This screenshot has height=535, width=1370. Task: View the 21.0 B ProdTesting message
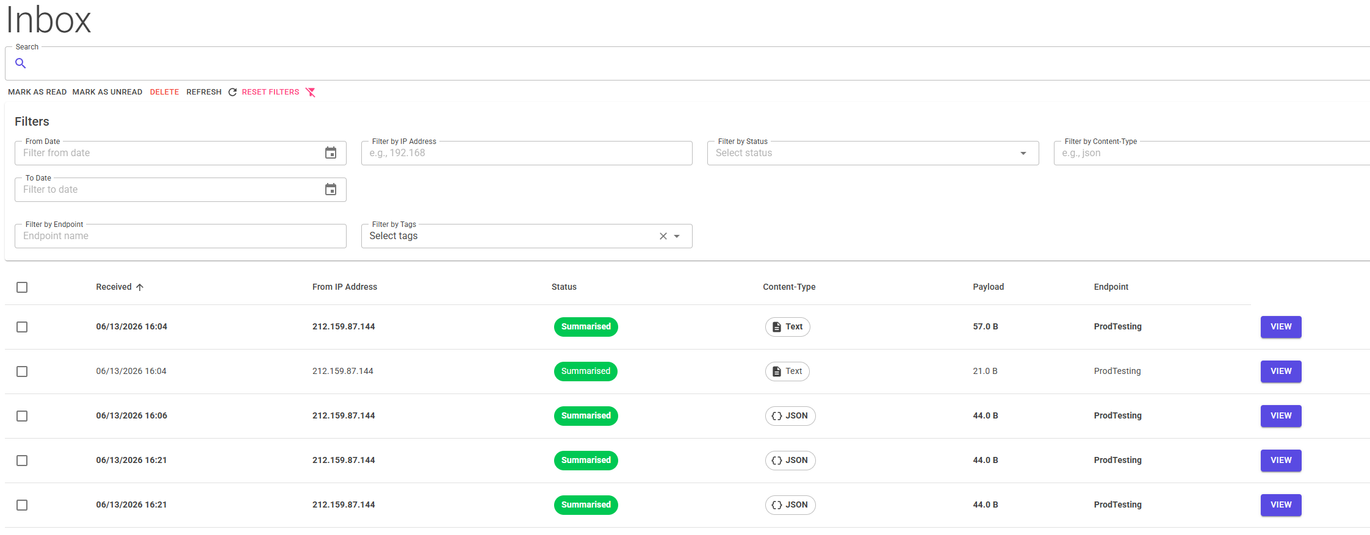pos(1281,372)
